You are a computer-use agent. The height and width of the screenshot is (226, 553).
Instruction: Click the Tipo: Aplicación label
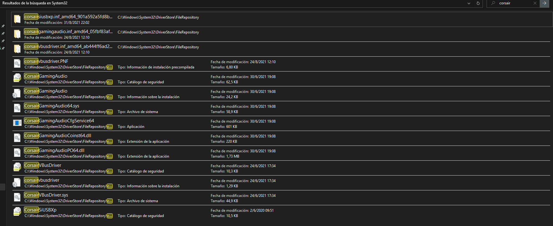[131, 127]
